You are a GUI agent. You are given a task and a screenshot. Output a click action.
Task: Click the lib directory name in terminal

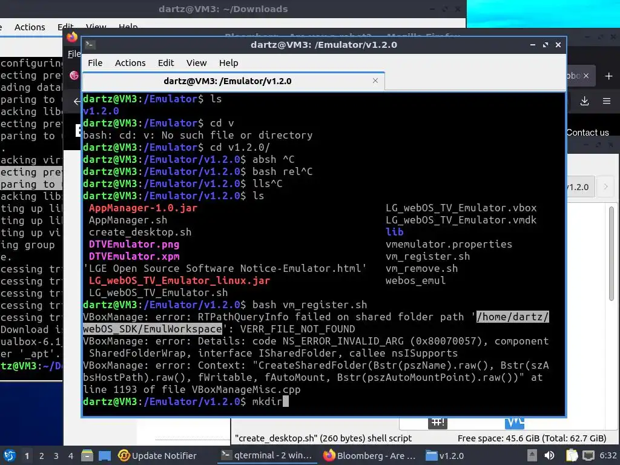tap(395, 232)
